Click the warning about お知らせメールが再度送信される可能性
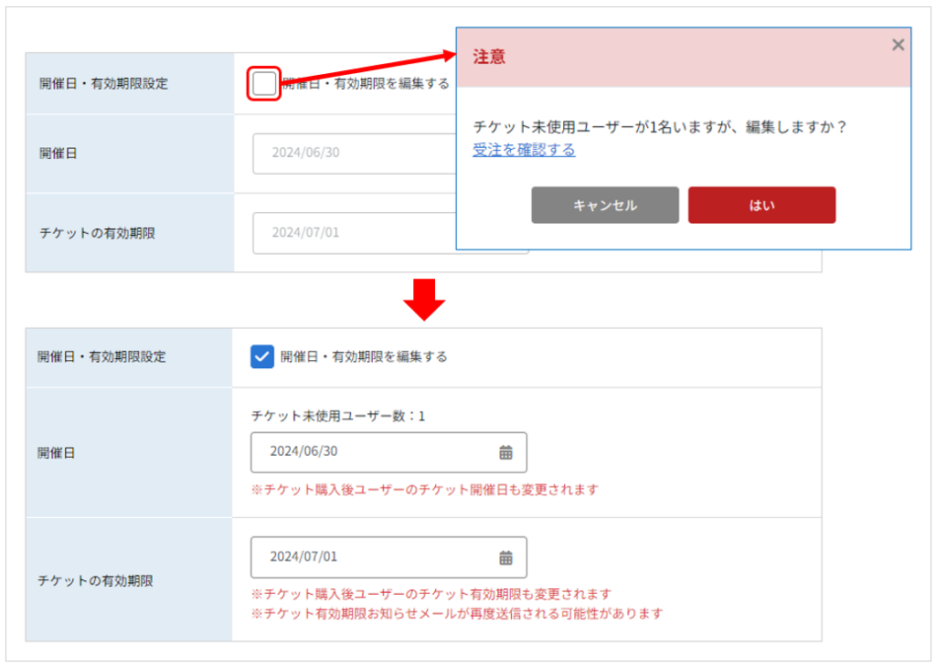 457,613
